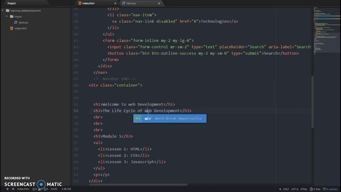Collapse the mycss folder arrow
The height and width of the screenshot is (192, 341).
tap(7, 17)
